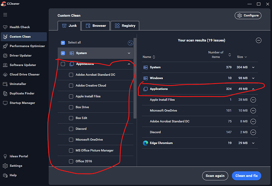Open Cloud Drive Cleaner from the sidebar

tap(24, 75)
